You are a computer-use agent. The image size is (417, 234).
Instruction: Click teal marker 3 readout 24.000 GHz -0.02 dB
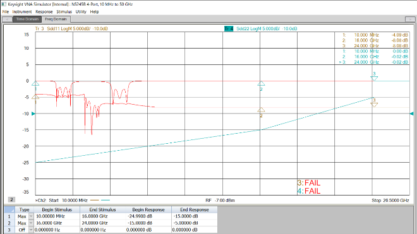pos(373,62)
